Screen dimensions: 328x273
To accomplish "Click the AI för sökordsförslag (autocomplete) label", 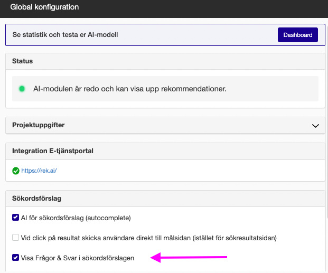I will coord(76,218).
